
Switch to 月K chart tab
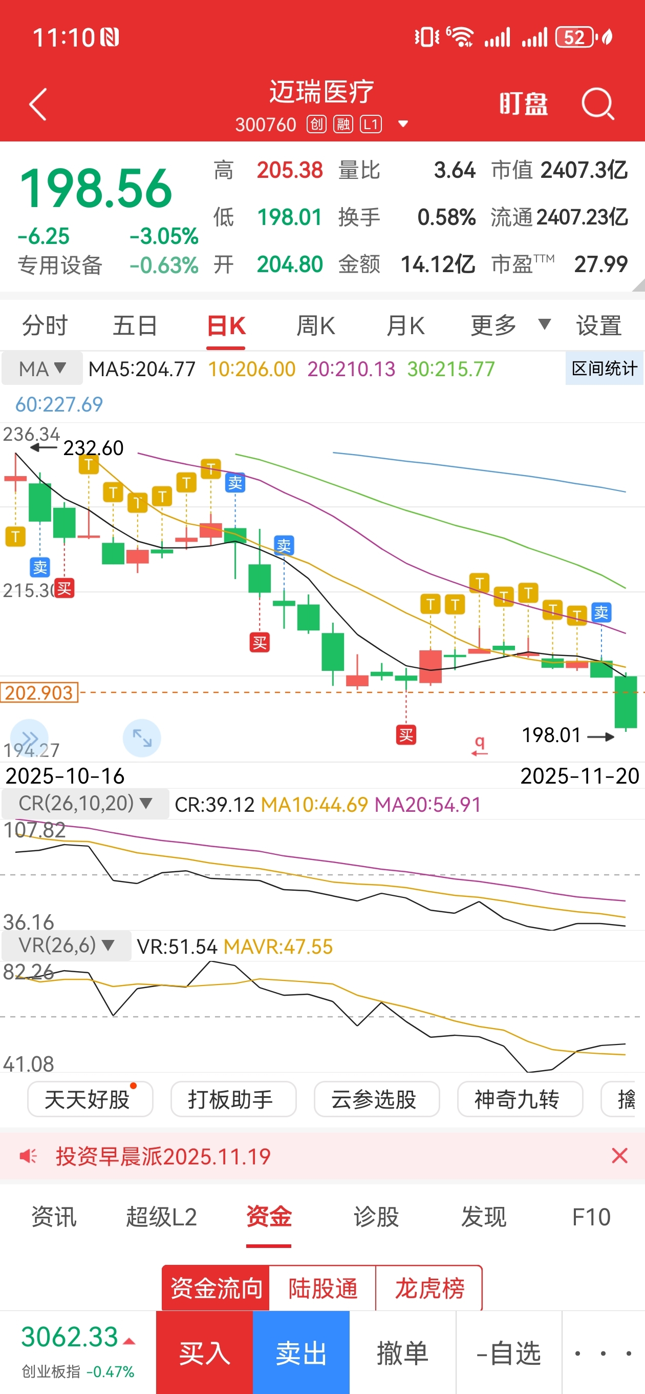coord(405,326)
